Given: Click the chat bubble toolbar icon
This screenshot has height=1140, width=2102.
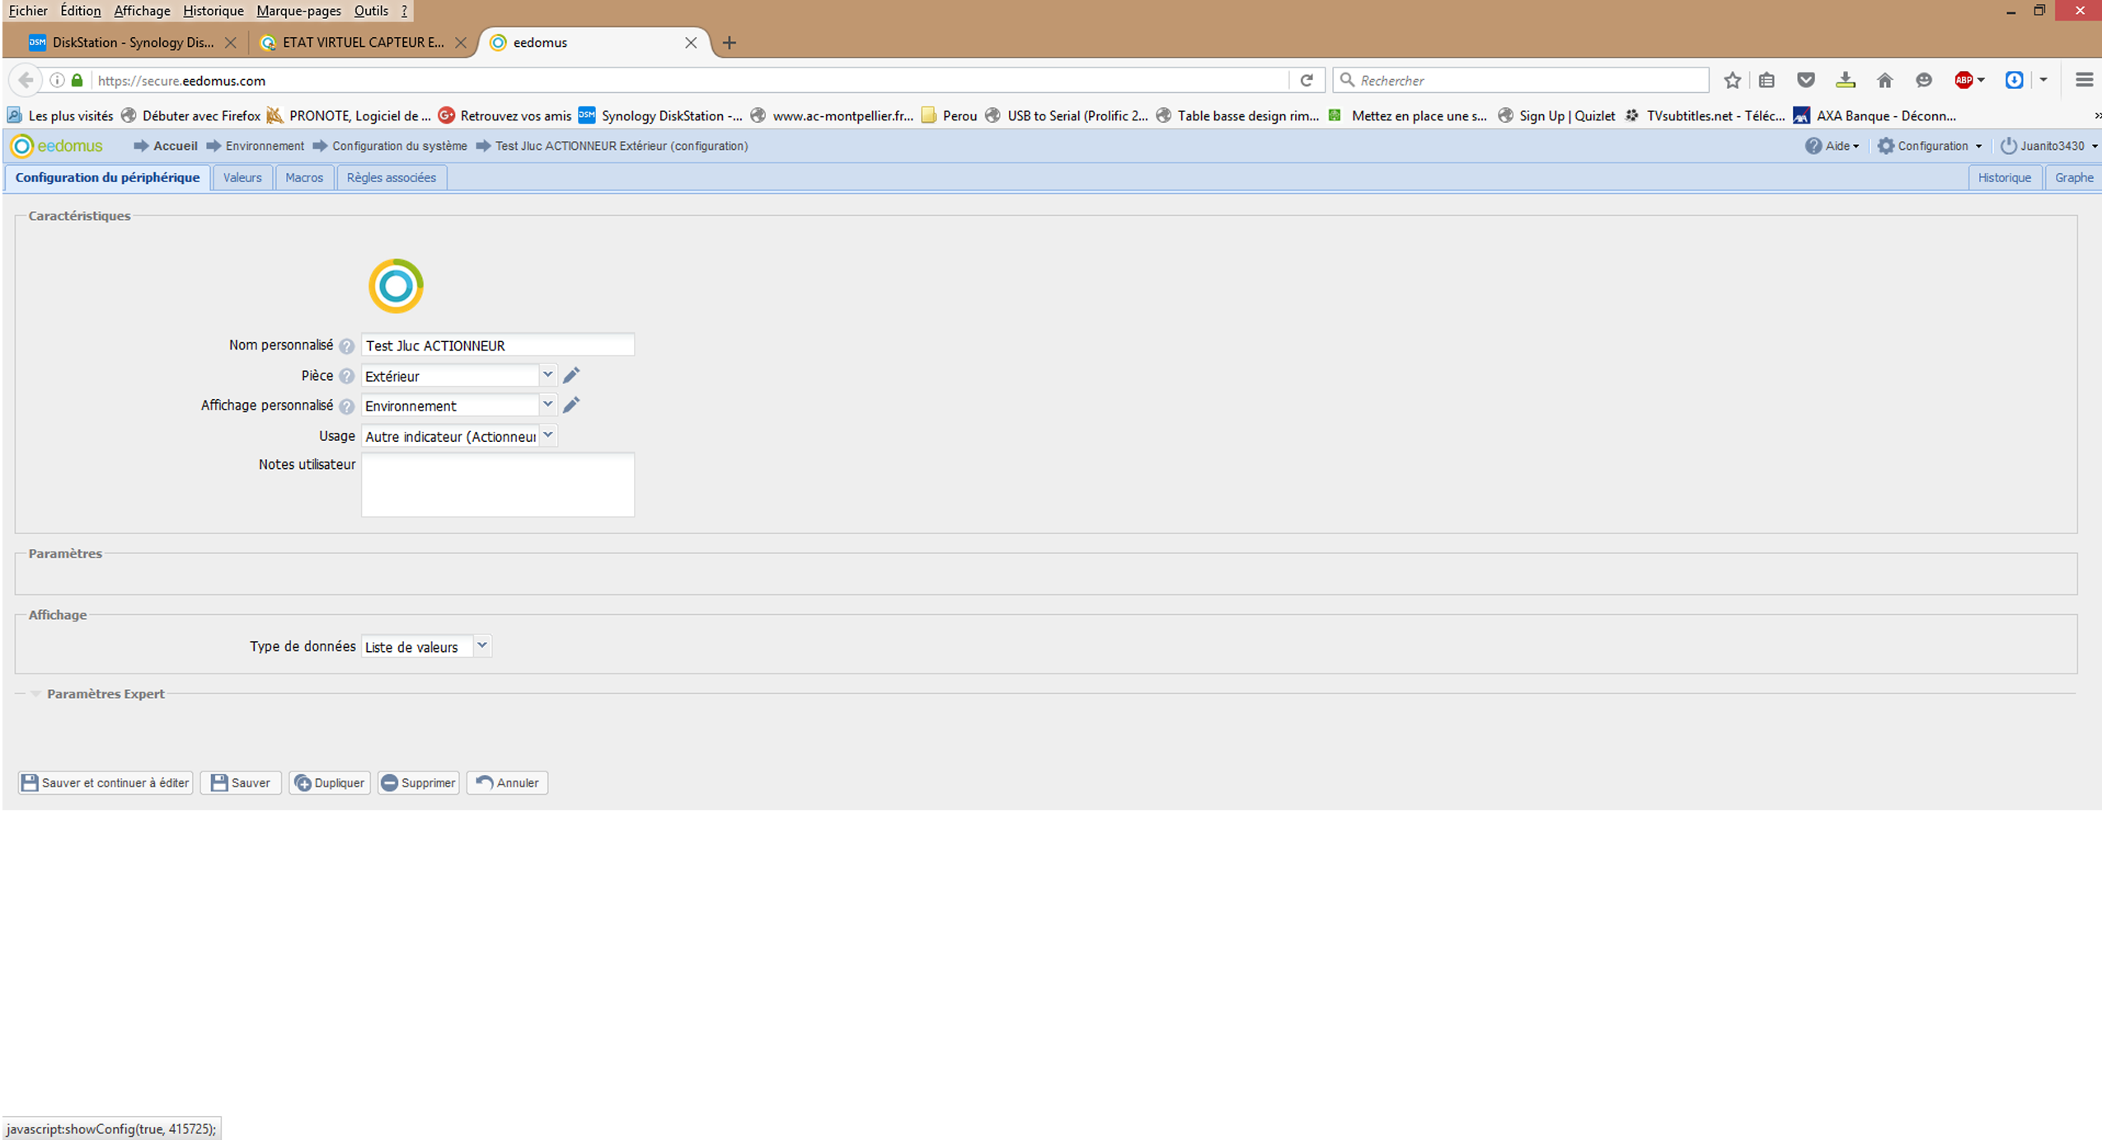Looking at the screenshot, I should coord(1924,80).
